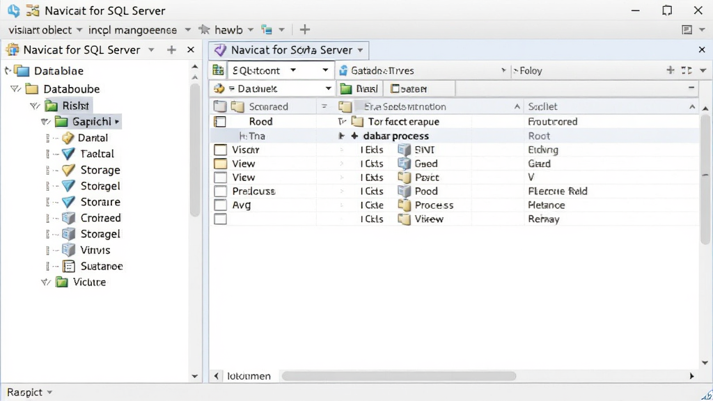The image size is (713, 401).
Task: Click the Daasl button
Action: click(x=359, y=88)
